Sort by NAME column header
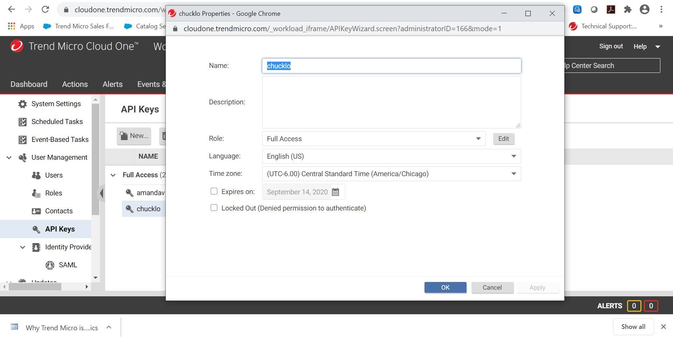Screen dimensions: 673x338 pyautogui.click(x=148, y=156)
